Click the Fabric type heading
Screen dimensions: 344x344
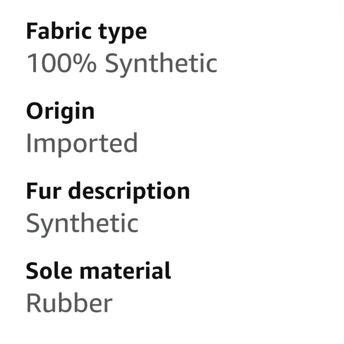pos(86,32)
